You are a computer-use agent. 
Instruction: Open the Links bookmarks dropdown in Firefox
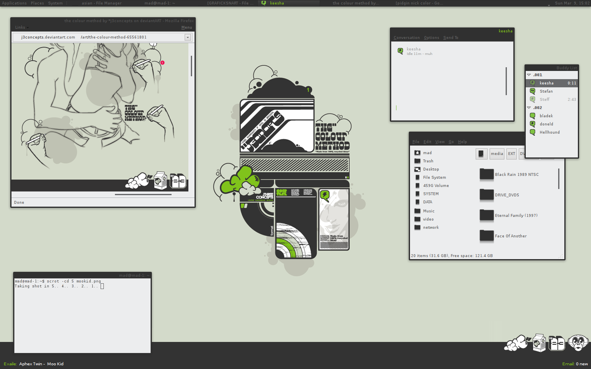(22, 27)
